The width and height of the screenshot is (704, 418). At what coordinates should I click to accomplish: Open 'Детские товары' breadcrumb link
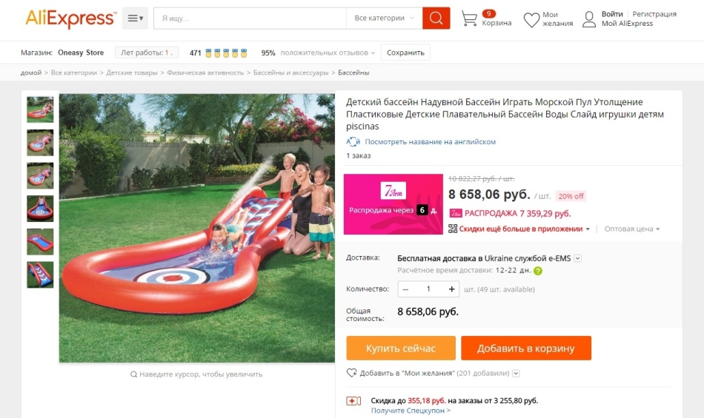click(x=132, y=73)
